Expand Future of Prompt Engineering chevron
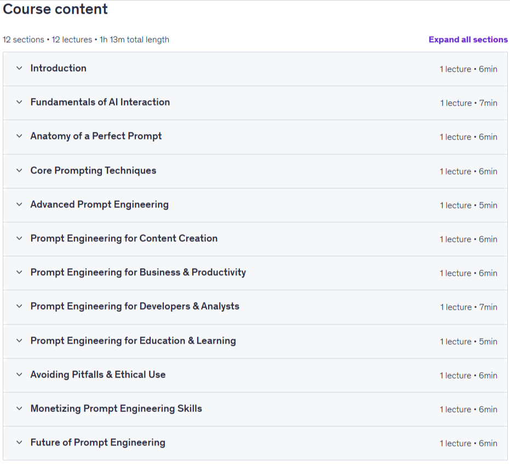The width and height of the screenshot is (510, 464). tap(20, 442)
